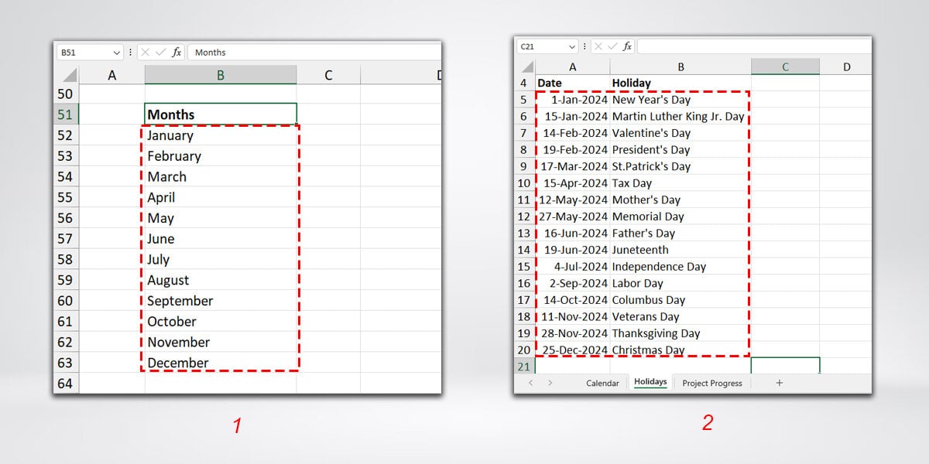Switch to the Calendar sheet tab
Screen dimensions: 929x464
[602, 383]
